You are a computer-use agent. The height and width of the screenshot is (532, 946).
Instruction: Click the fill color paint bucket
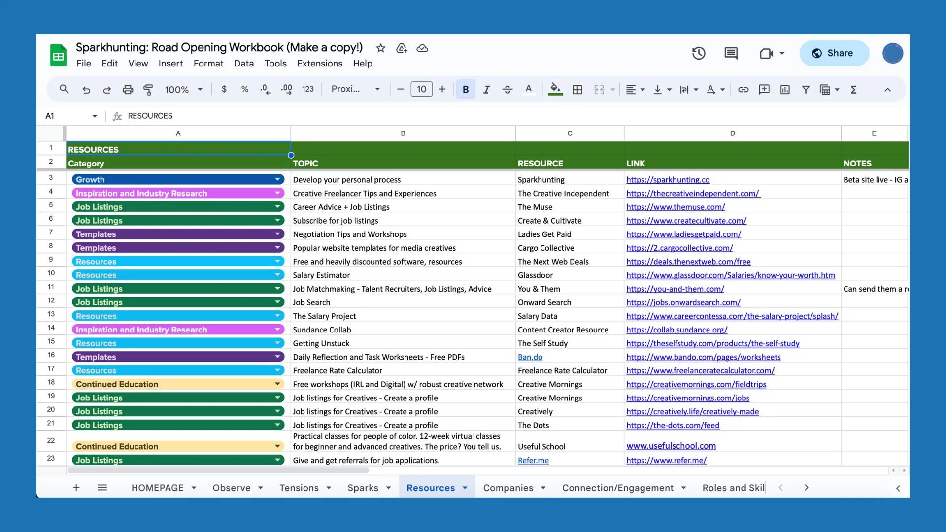[x=555, y=89]
